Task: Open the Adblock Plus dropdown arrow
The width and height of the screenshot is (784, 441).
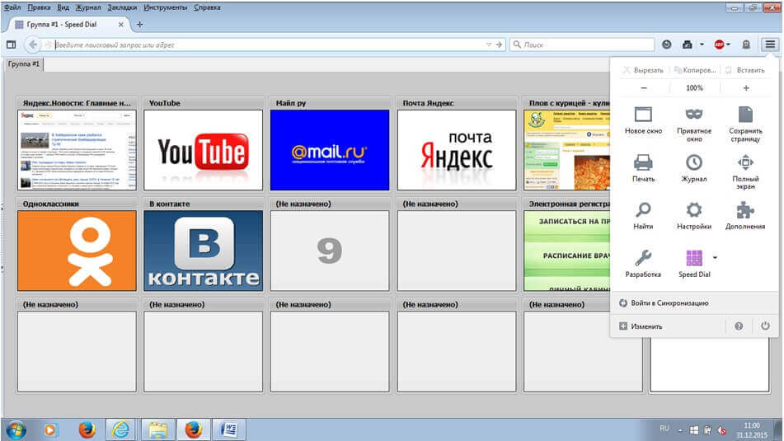Action: 729,45
